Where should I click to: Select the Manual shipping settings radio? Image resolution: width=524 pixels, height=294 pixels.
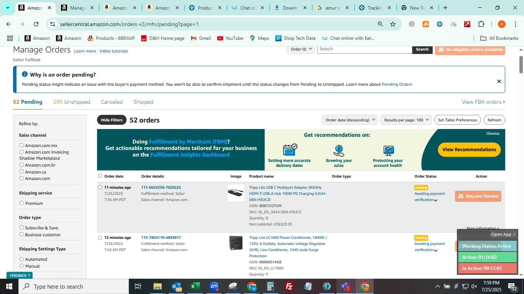[x=21, y=266]
